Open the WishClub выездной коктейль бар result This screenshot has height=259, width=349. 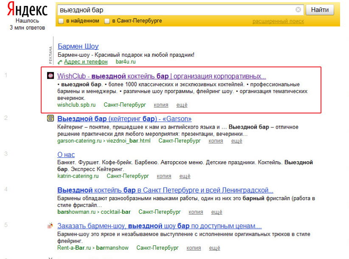(162, 77)
